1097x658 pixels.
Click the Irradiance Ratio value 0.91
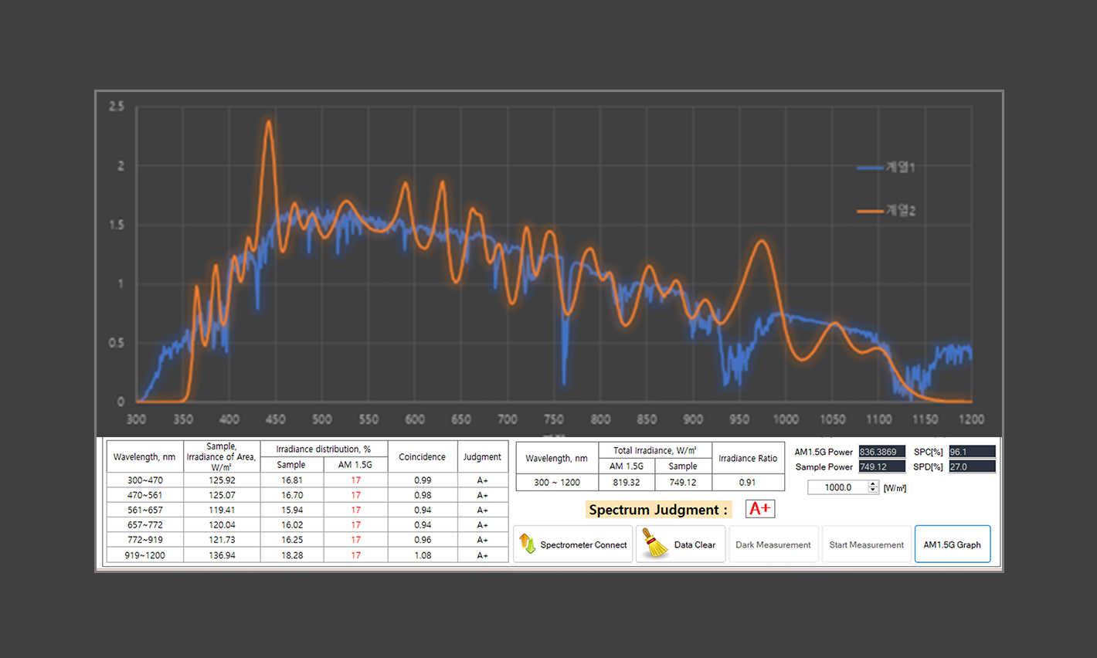[x=747, y=482]
